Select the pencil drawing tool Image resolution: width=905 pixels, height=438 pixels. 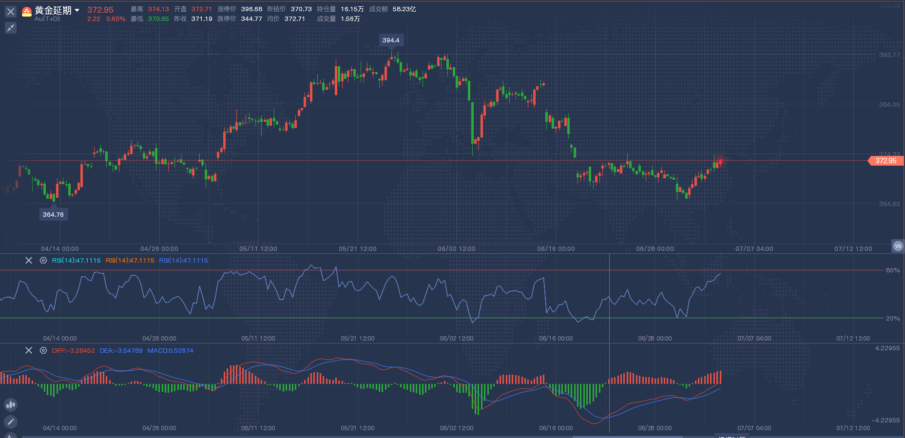click(11, 421)
